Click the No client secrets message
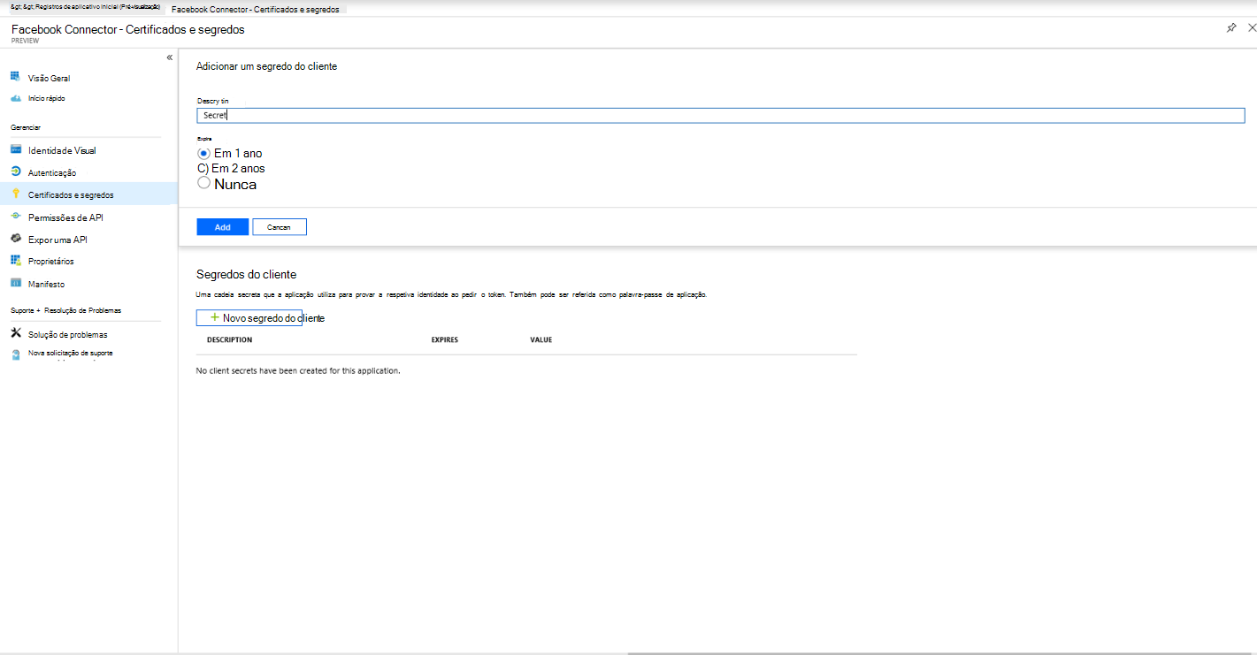This screenshot has width=1257, height=655. (298, 370)
